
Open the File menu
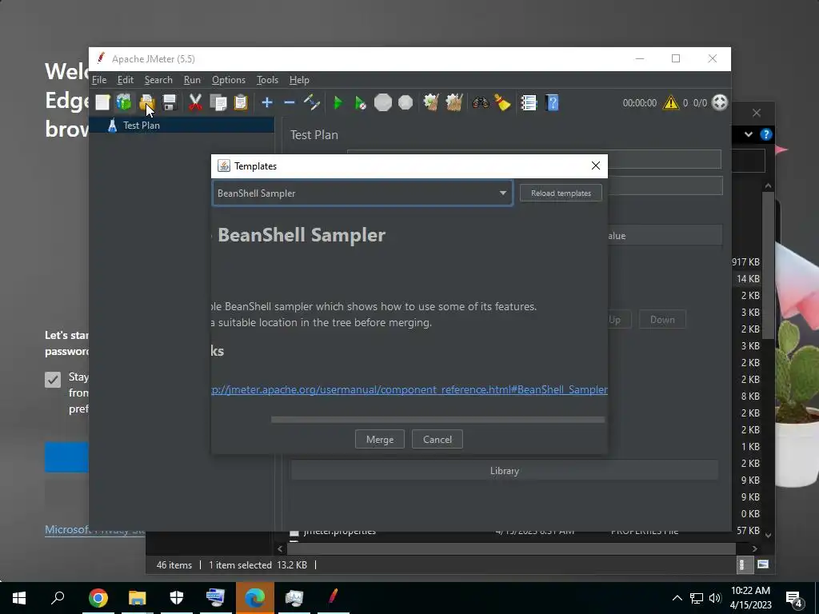coord(99,80)
